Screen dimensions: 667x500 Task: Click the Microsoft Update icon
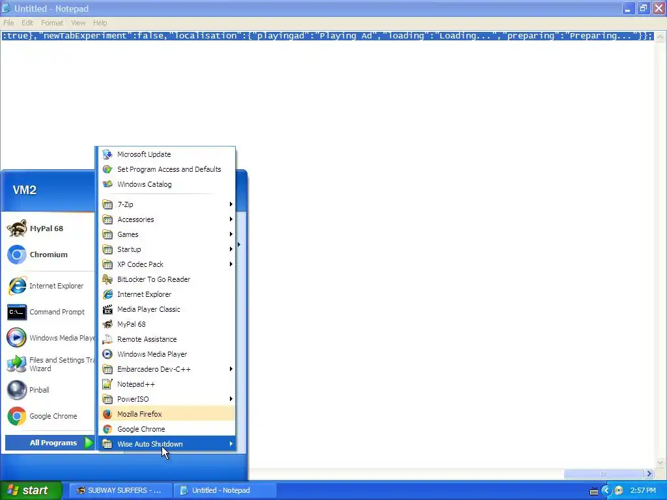(107, 154)
